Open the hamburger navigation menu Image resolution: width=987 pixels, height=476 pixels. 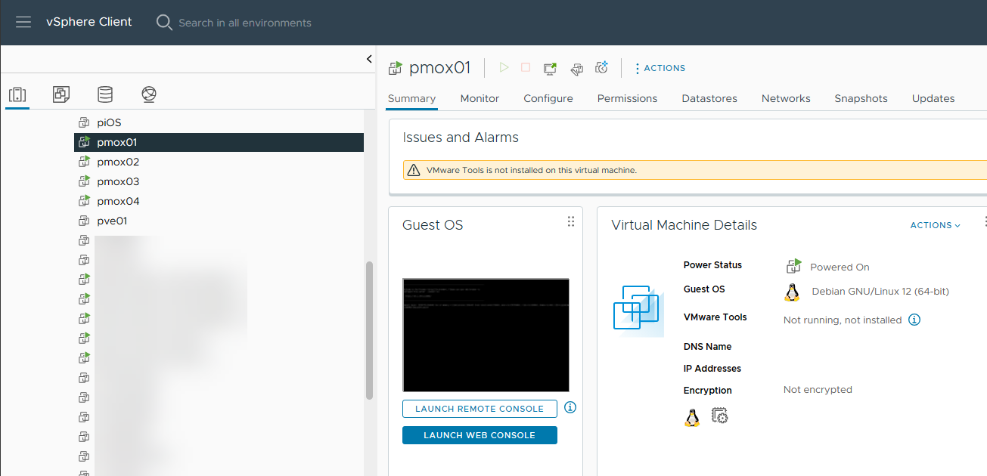click(23, 22)
